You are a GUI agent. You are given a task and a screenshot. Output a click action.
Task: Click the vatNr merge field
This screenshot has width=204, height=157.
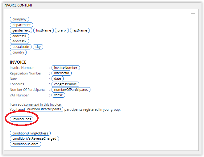(58, 95)
